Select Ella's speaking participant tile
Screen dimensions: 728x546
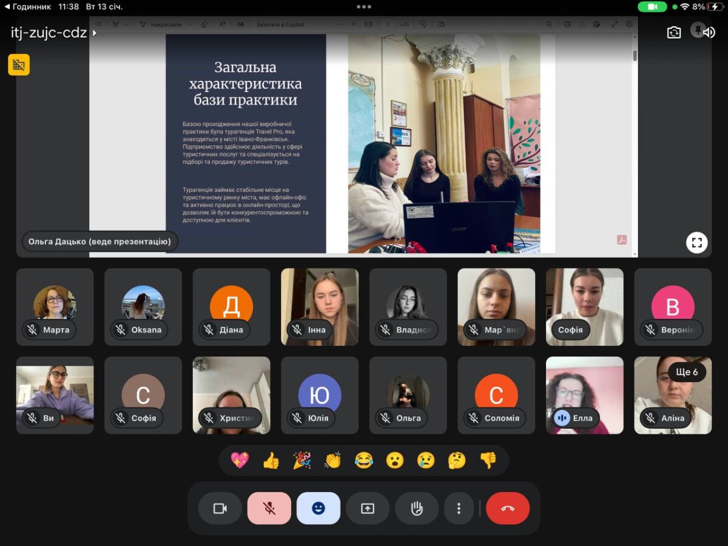[584, 395]
